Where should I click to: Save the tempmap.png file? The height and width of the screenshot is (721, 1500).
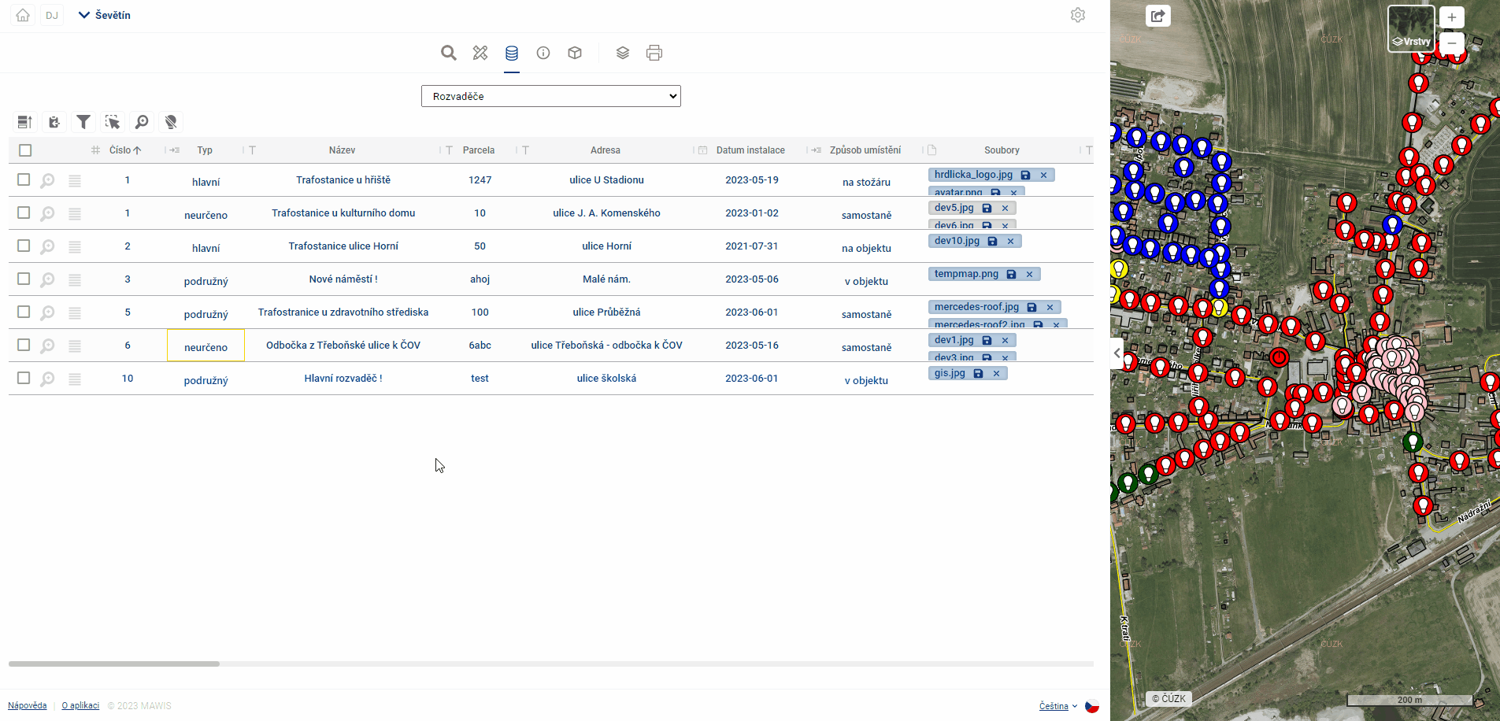[1011, 275]
